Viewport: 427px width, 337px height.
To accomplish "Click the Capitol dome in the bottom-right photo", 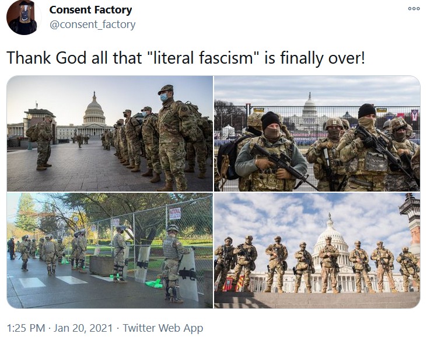I will coord(330,237).
